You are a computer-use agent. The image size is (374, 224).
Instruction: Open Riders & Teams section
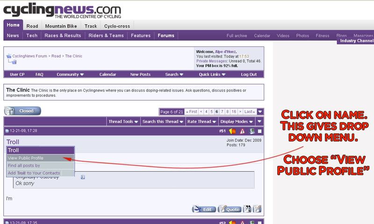(106, 35)
